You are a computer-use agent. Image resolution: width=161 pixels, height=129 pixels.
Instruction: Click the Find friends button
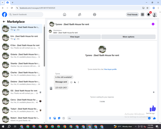tap(132, 15)
